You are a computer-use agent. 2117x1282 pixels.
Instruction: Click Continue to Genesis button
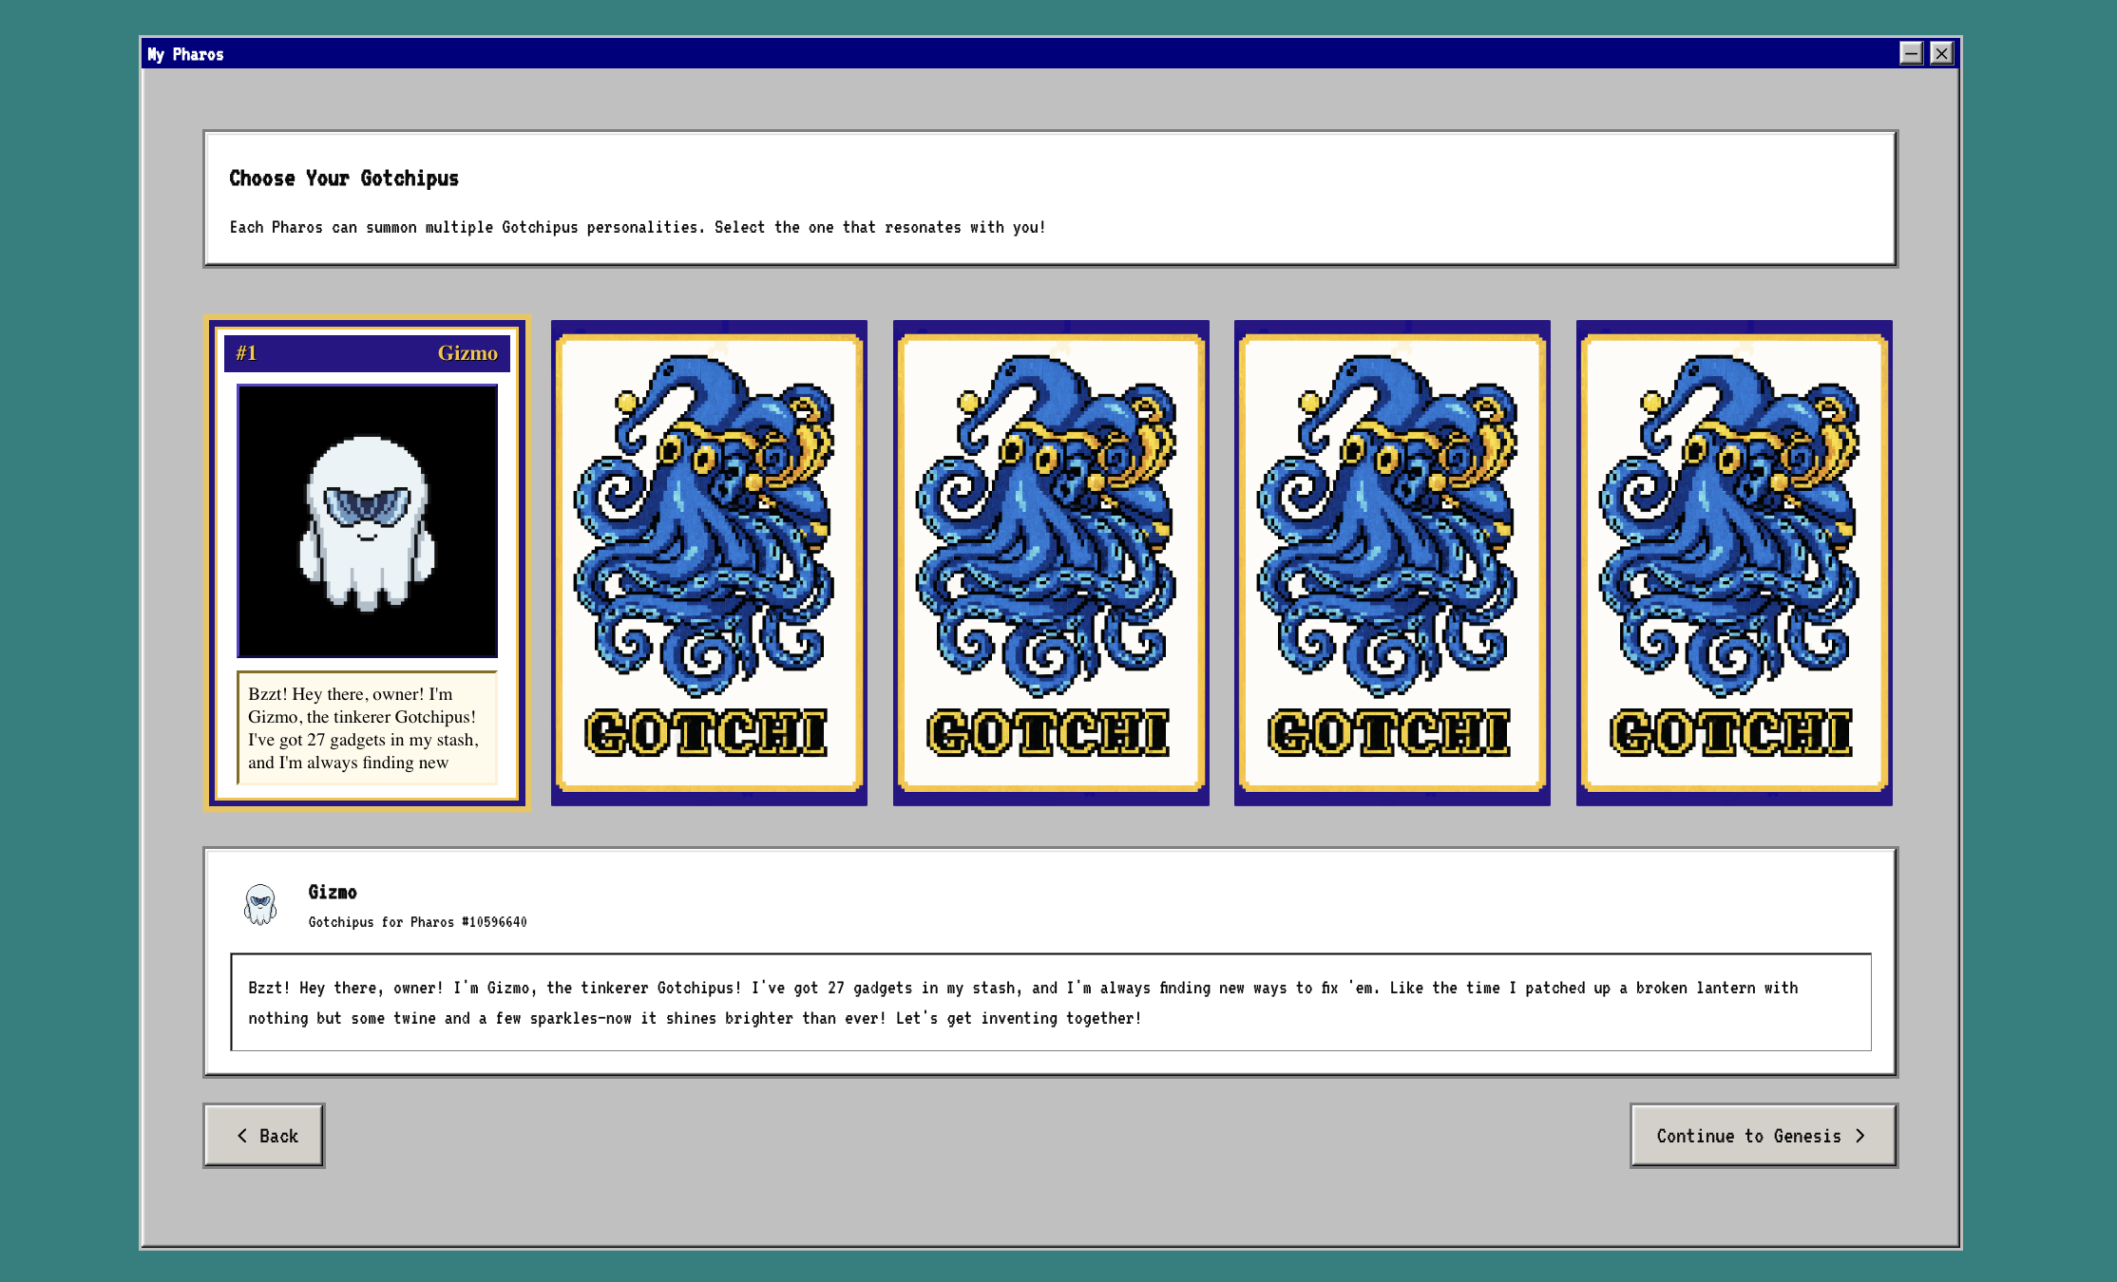(x=1764, y=1136)
